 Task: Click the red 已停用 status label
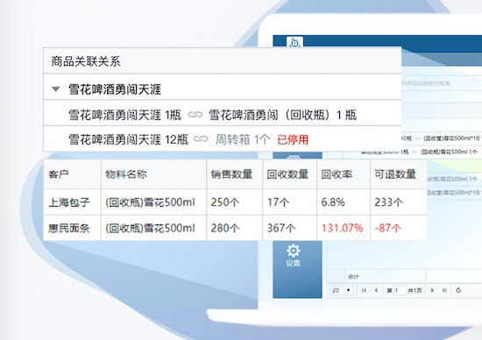pos(293,140)
